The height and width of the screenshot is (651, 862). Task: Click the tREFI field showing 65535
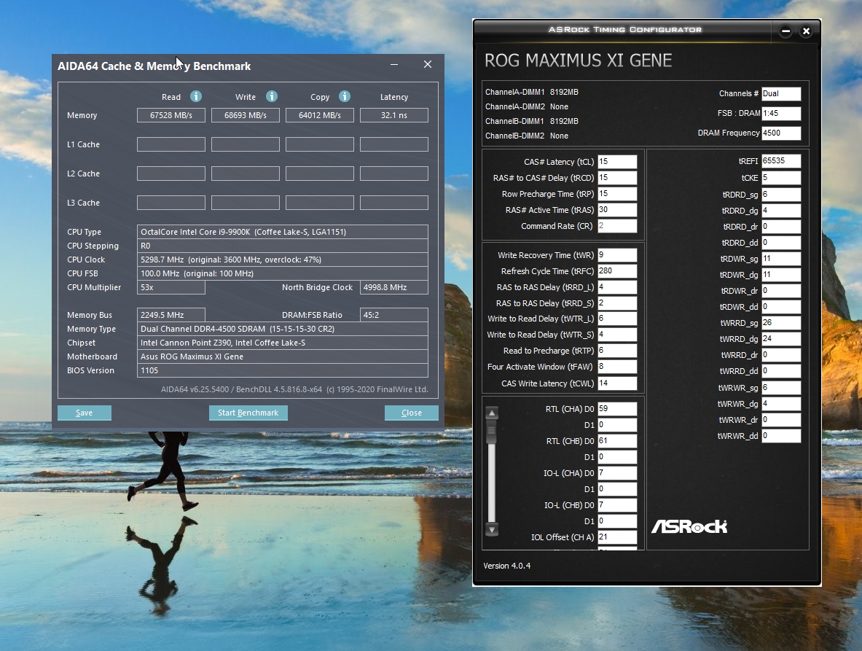click(781, 161)
